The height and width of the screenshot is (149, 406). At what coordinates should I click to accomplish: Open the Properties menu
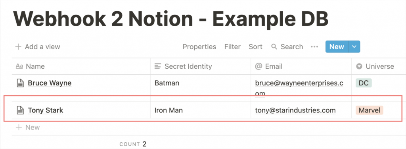pos(199,47)
